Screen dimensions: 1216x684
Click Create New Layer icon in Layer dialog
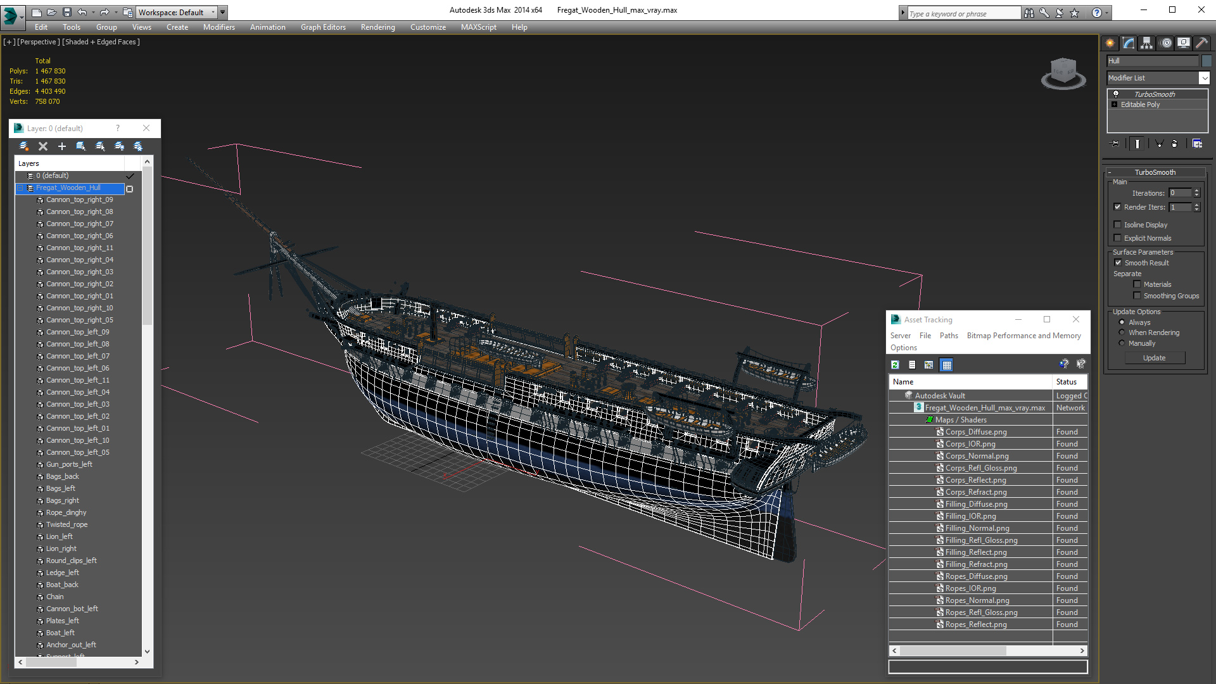pos(24,146)
